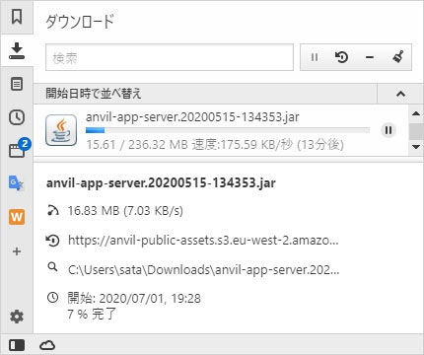The height and width of the screenshot is (355, 424).
Task: Click the clock icon beside start time
Action: pyautogui.click(x=53, y=298)
